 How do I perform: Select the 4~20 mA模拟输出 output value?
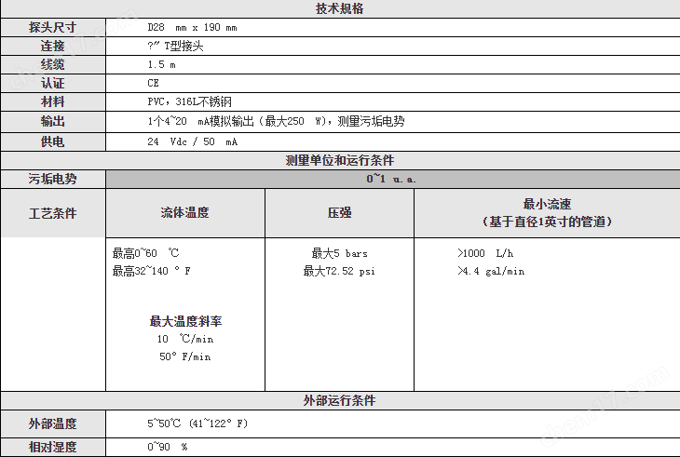click(x=276, y=121)
